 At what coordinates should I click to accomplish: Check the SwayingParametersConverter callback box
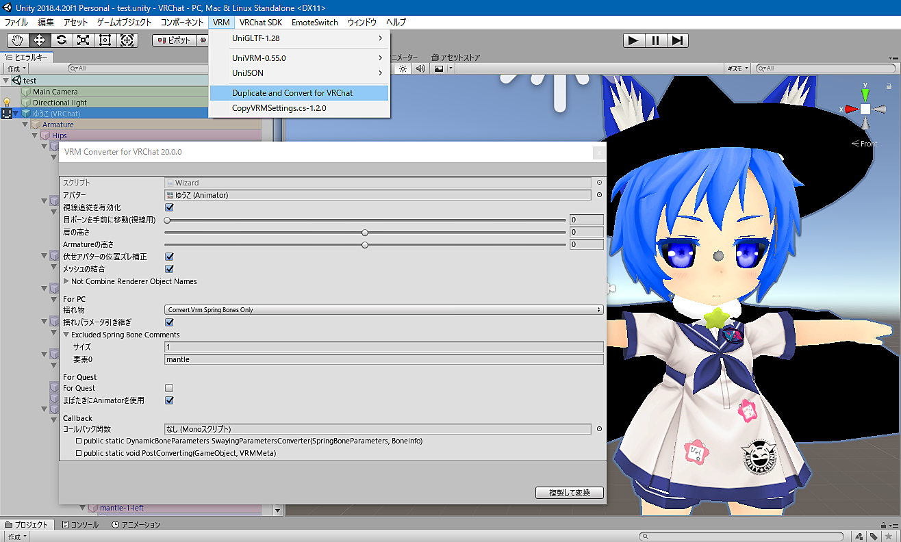coord(79,441)
